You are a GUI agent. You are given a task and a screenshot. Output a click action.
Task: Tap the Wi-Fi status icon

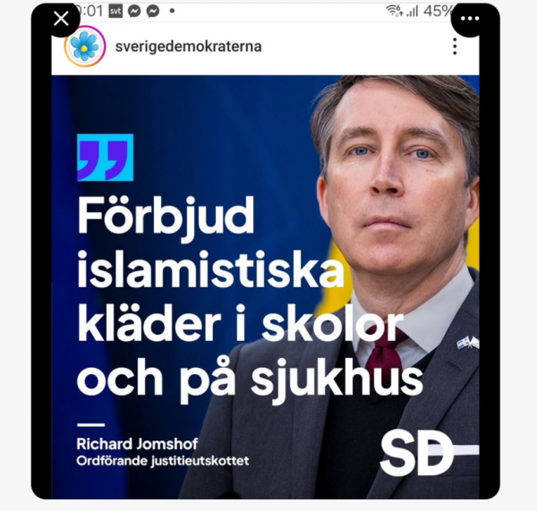[395, 12]
